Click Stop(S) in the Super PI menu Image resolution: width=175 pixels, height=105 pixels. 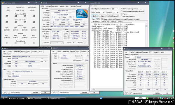120,22
